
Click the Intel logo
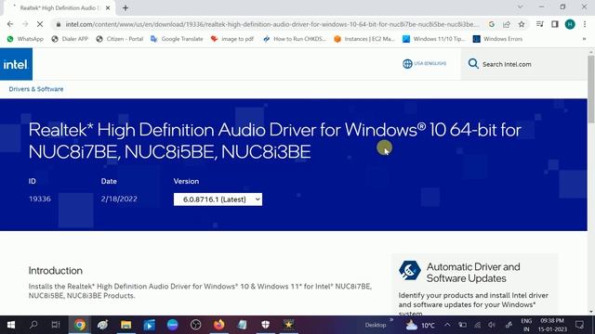(x=16, y=64)
